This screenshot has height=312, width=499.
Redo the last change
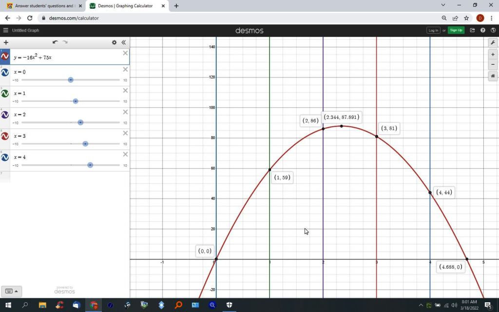[65, 42]
